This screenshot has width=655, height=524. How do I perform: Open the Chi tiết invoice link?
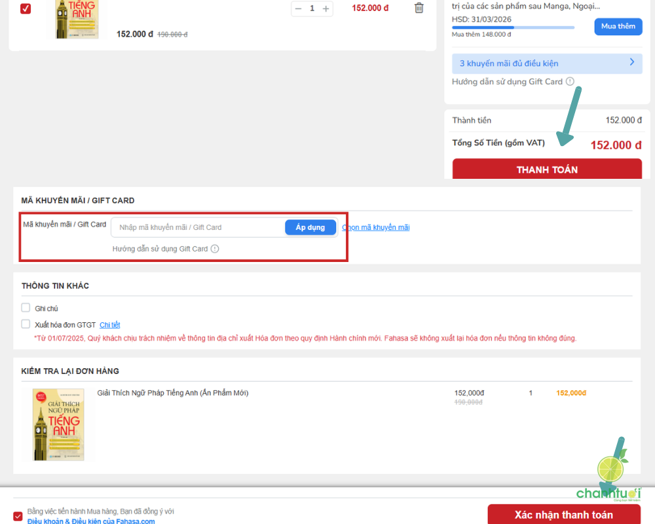[x=109, y=325]
